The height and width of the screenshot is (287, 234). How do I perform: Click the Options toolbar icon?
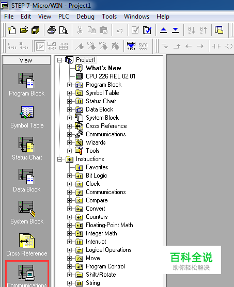coord(219,29)
